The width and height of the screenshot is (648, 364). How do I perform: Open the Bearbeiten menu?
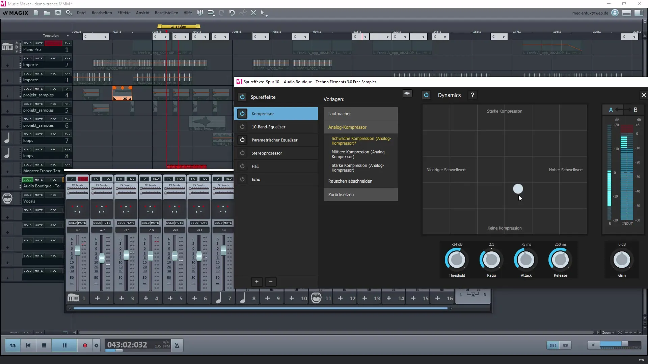tap(102, 13)
